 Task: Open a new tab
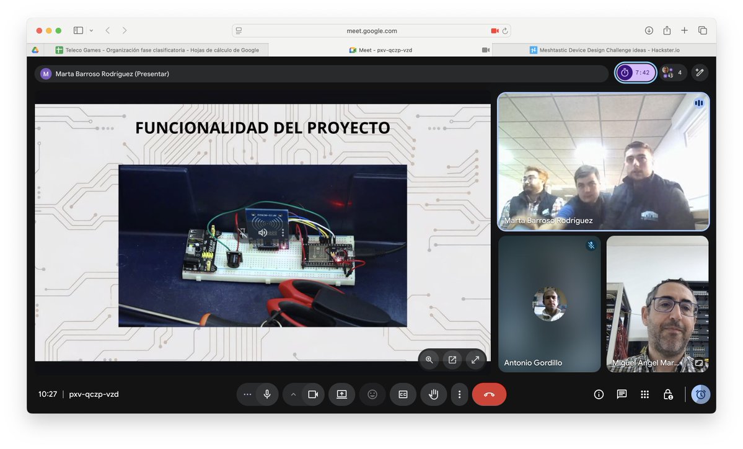coord(684,30)
